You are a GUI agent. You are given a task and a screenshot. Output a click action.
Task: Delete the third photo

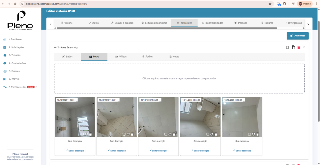pos(174,134)
